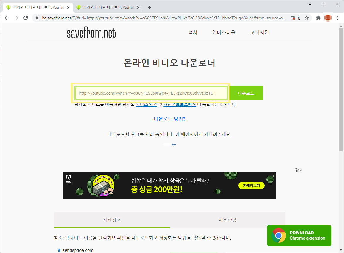Open the 고객지원 menu item
344x253 pixels.
point(260,32)
